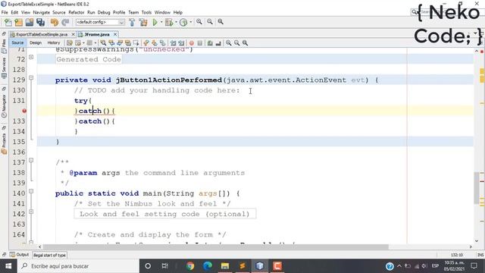The image size is (485, 273).
Task: Collapse the main method fold on line 140
Action: (x=31, y=191)
